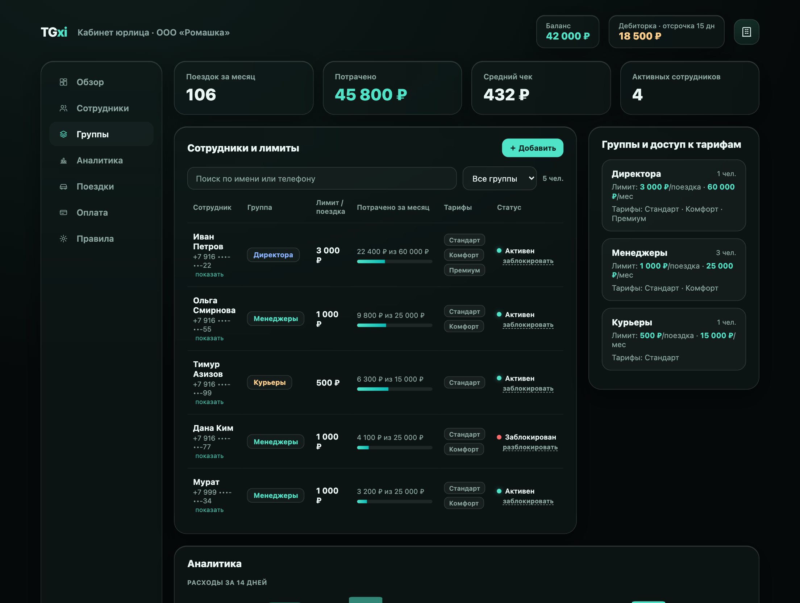Click the Сотрудники people icon in sidebar
The height and width of the screenshot is (603, 800).
63,108
